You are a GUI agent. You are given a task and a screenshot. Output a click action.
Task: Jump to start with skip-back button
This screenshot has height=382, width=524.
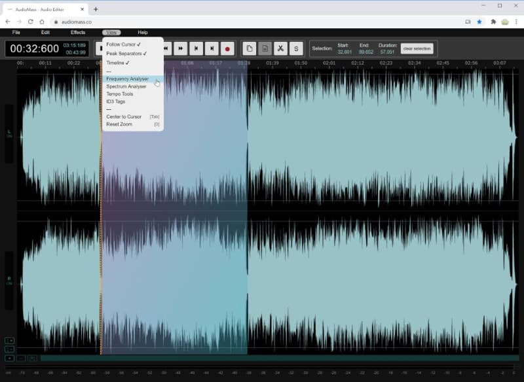196,48
